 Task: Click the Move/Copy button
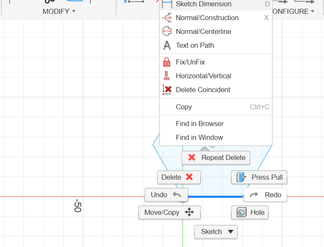(x=169, y=212)
